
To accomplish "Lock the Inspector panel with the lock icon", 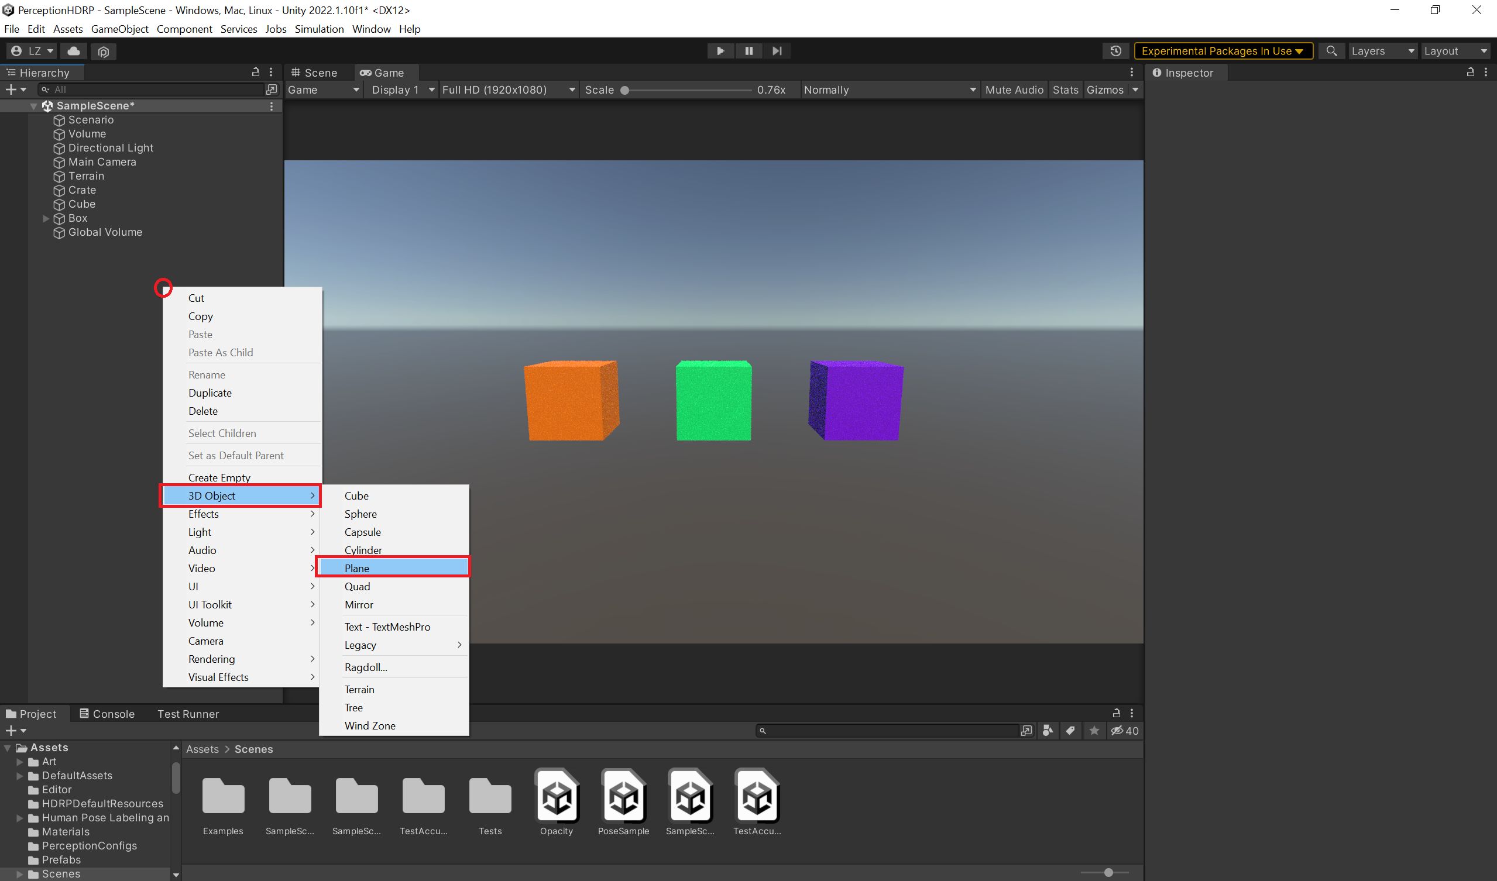I will (x=1470, y=73).
